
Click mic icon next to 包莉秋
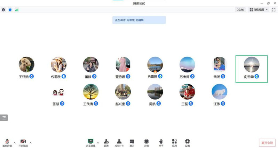coord(64,77)
